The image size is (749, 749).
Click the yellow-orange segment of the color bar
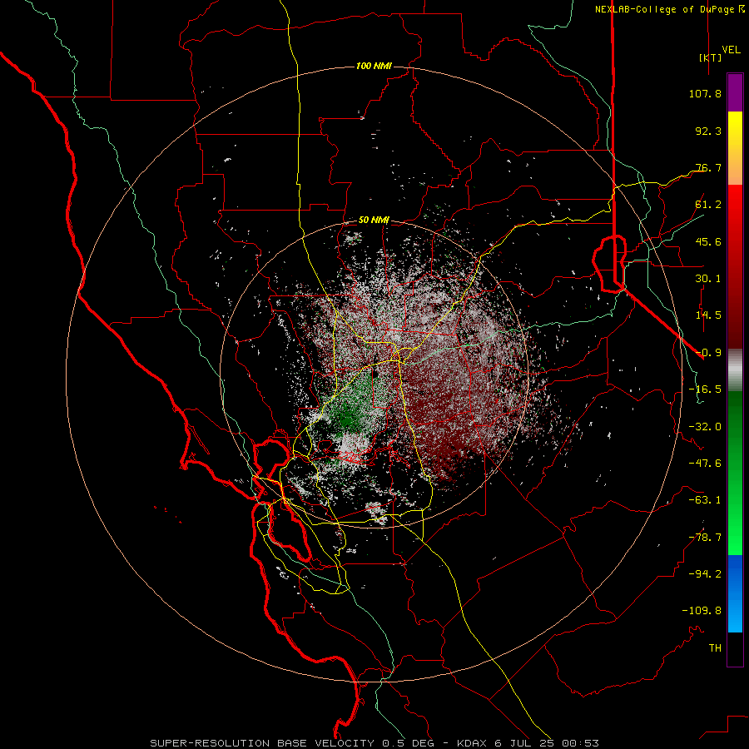tap(735, 148)
